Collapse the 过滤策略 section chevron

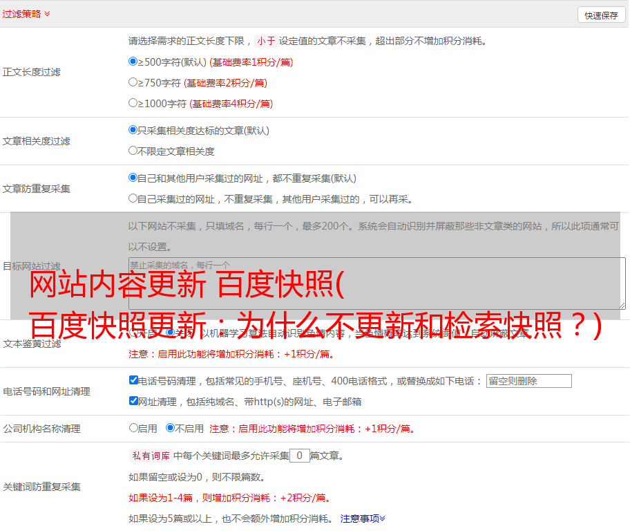pos(47,14)
